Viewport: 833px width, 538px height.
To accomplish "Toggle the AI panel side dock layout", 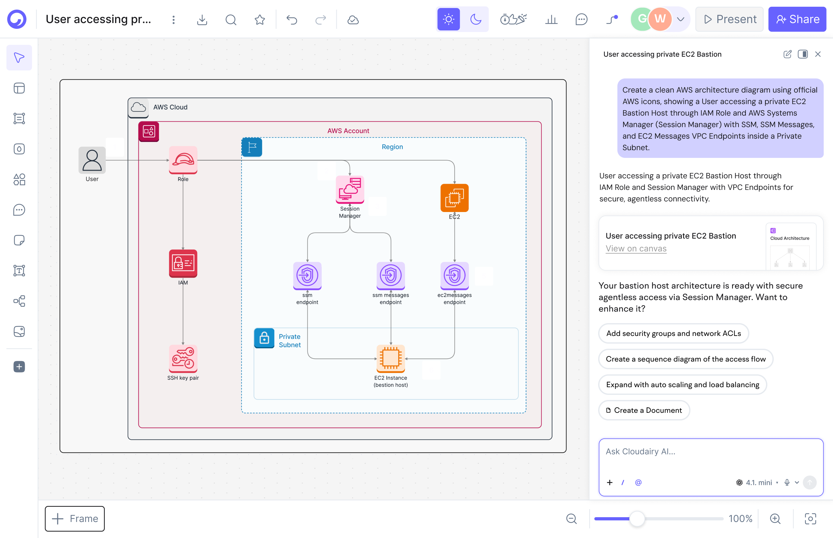I will pos(803,54).
